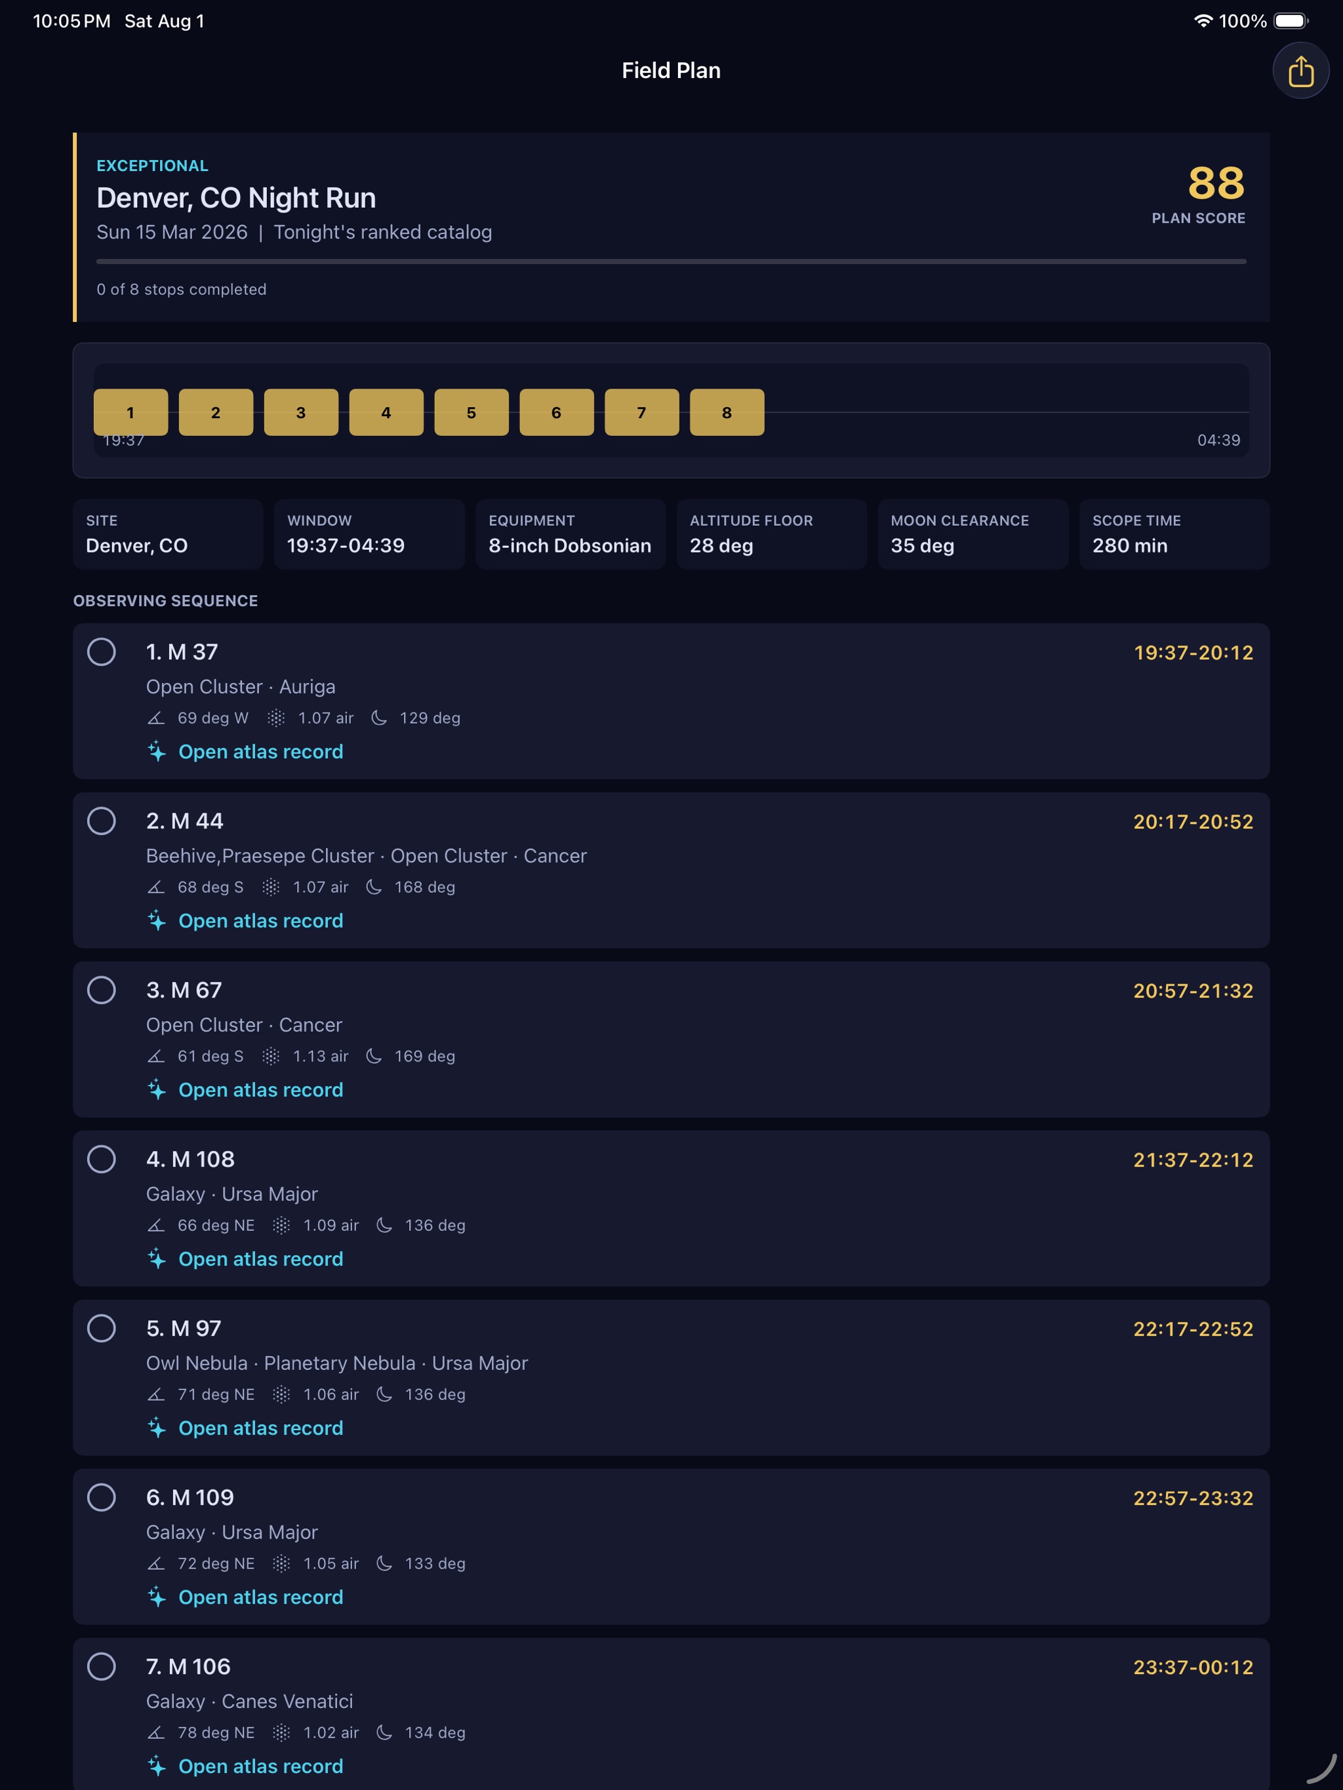1343x1790 pixels.
Task: Mark M 109 stop as completed
Action: (x=101, y=1498)
